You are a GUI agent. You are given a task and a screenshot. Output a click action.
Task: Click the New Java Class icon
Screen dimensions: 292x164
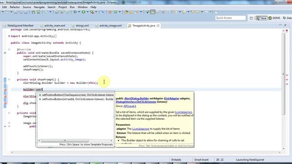115,12
